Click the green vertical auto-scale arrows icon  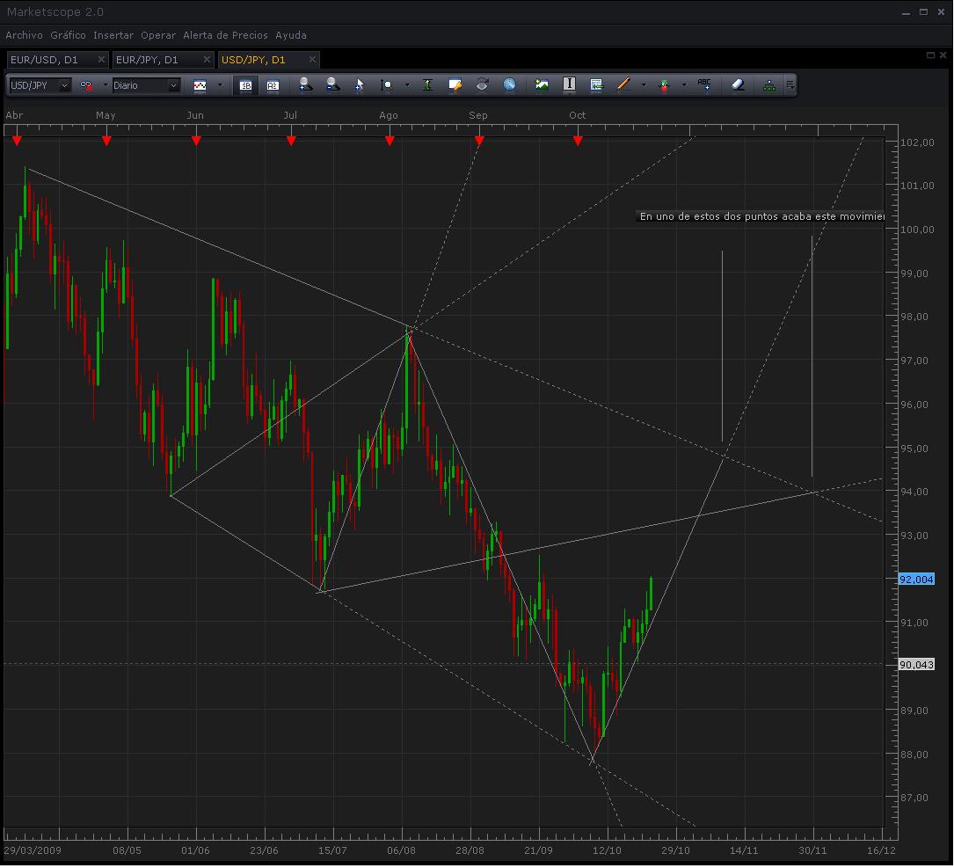pos(427,85)
